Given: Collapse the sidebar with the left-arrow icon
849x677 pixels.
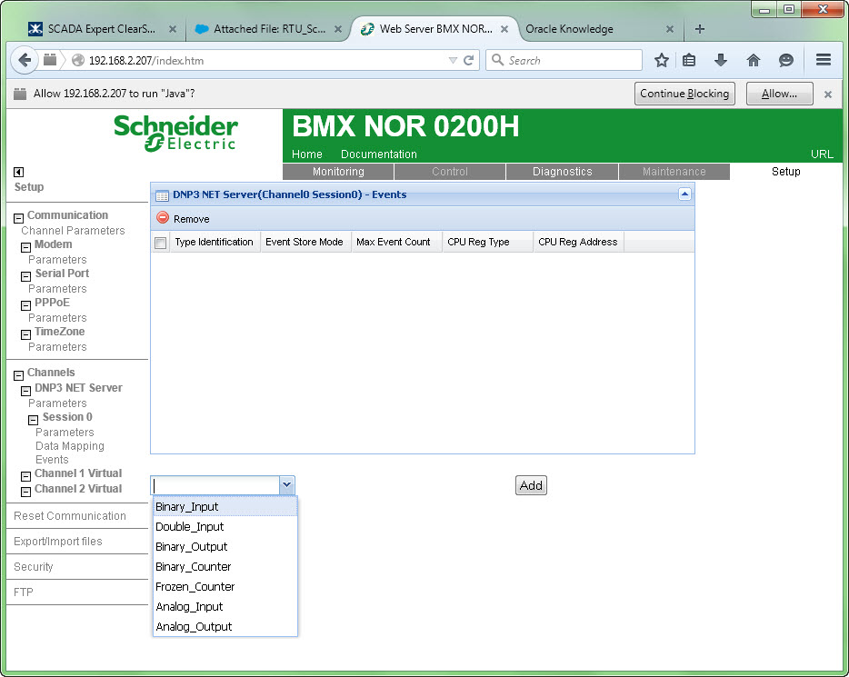Looking at the screenshot, I should (18, 172).
